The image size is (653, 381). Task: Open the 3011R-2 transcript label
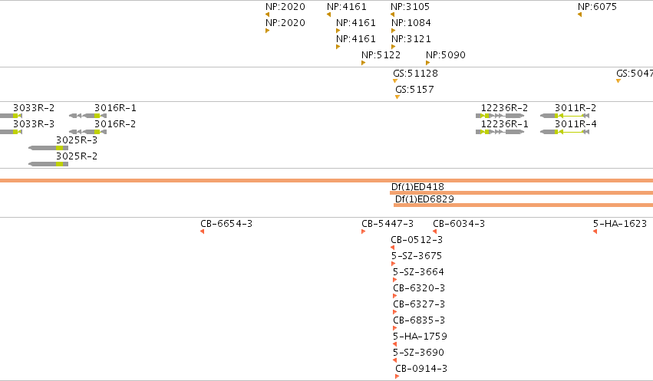pos(575,108)
